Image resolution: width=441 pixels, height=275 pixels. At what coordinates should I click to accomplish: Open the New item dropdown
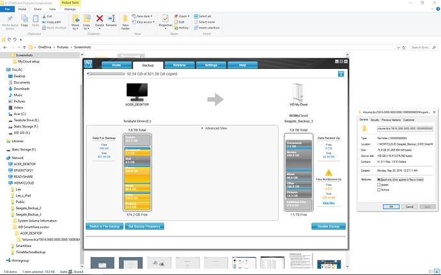pyautogui.click(x=142, y=17)
